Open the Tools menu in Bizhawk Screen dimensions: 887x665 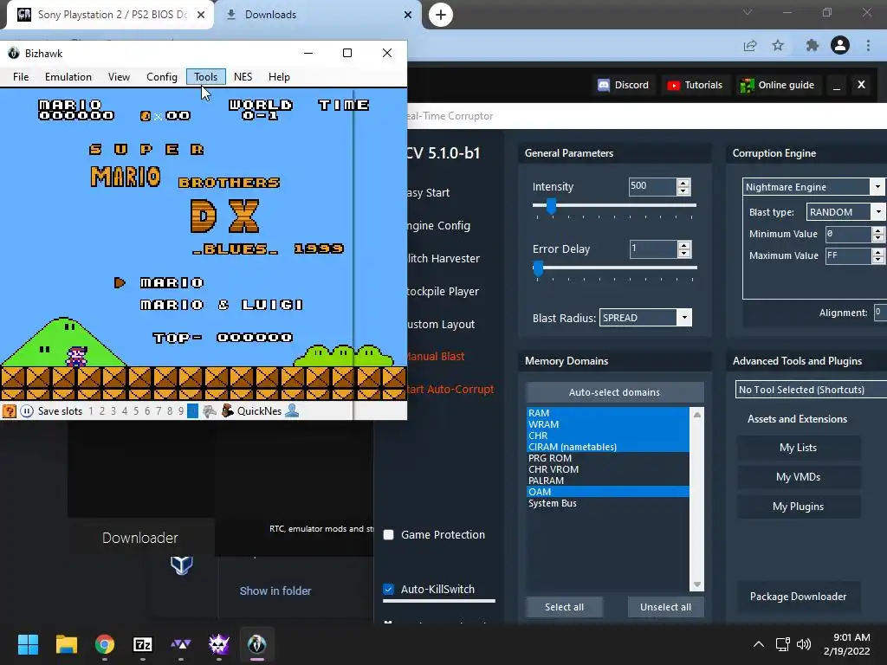pos(206,77)
